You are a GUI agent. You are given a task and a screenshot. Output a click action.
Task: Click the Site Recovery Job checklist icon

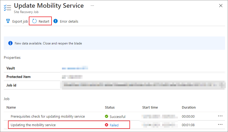(x=7, y=8)
